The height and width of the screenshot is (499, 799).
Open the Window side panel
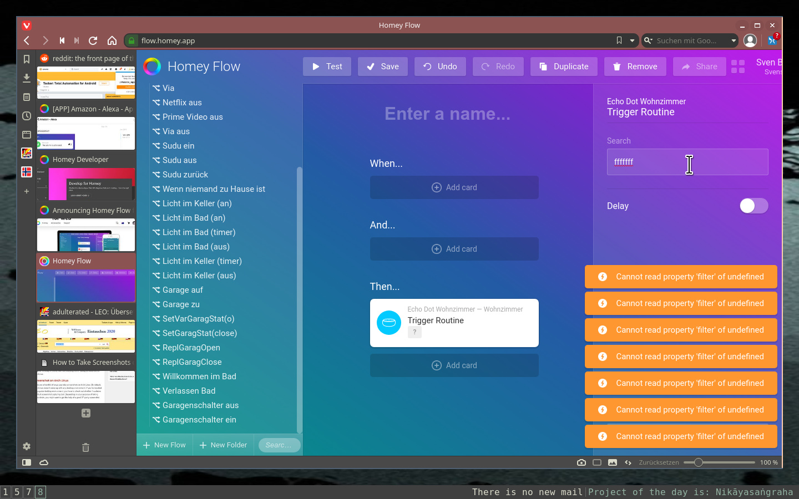(x=27, y=135)
